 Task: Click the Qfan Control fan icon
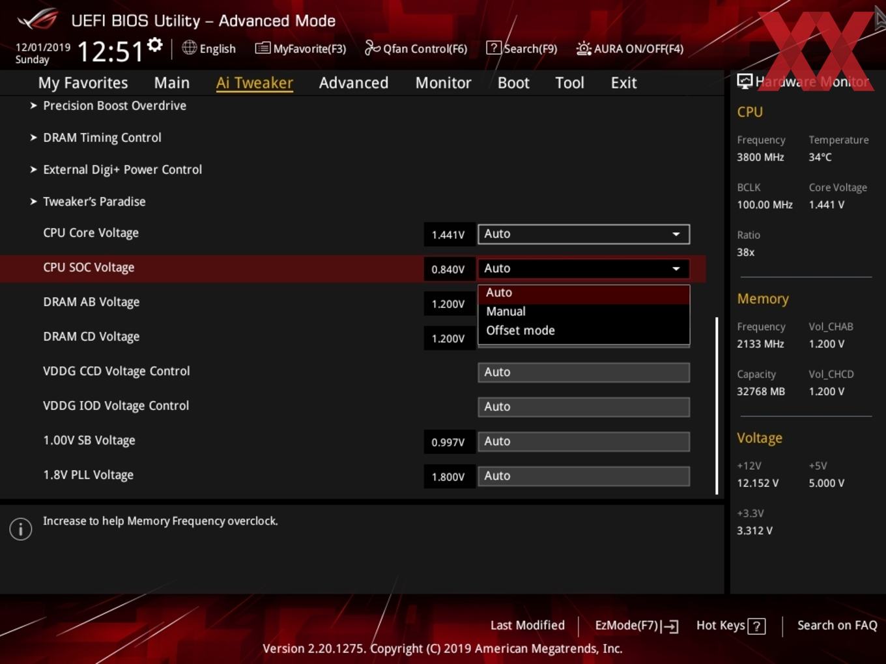[x=372, y=48]
